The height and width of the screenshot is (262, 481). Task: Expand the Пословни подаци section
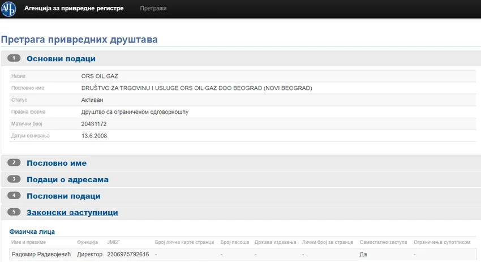[x=63, y=196]
